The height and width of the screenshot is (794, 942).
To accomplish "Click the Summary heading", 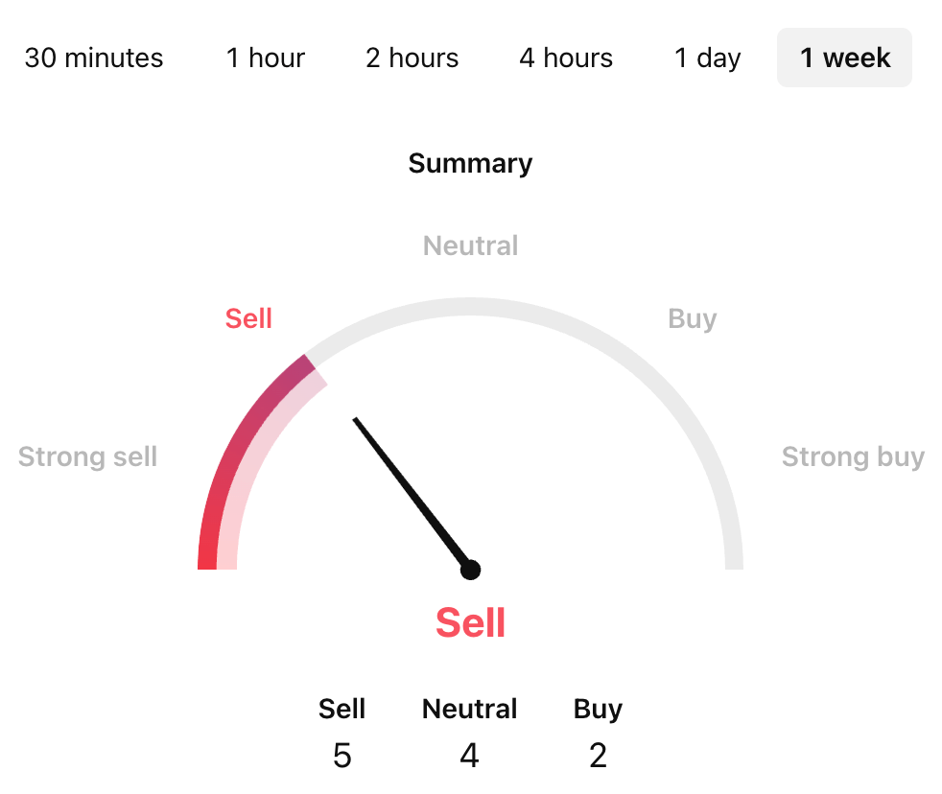I will click(469, 163).
